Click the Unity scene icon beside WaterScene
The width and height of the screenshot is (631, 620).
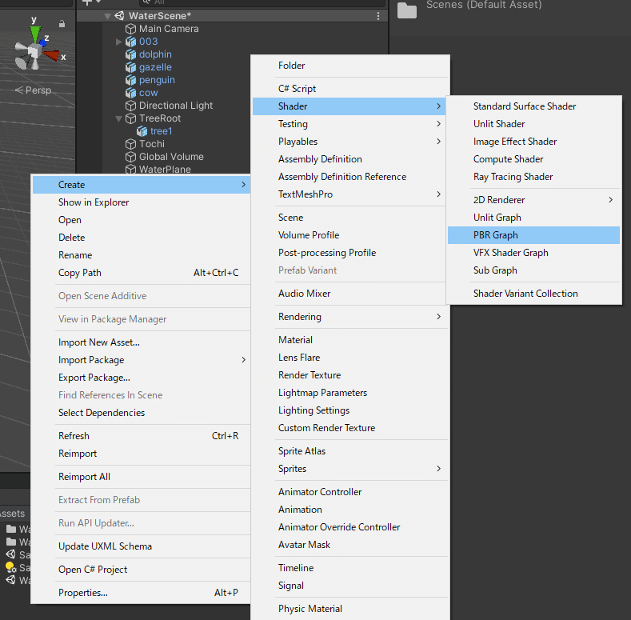tap(119, 16)
